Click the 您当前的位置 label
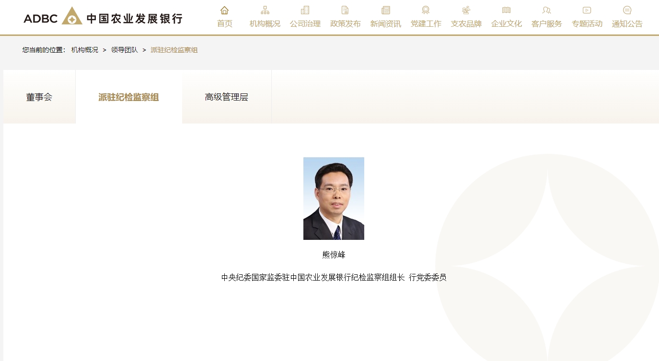 click(44, 50)
